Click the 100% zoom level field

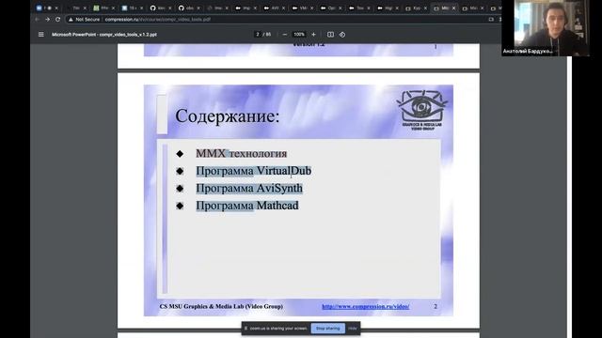pos(299,35)
